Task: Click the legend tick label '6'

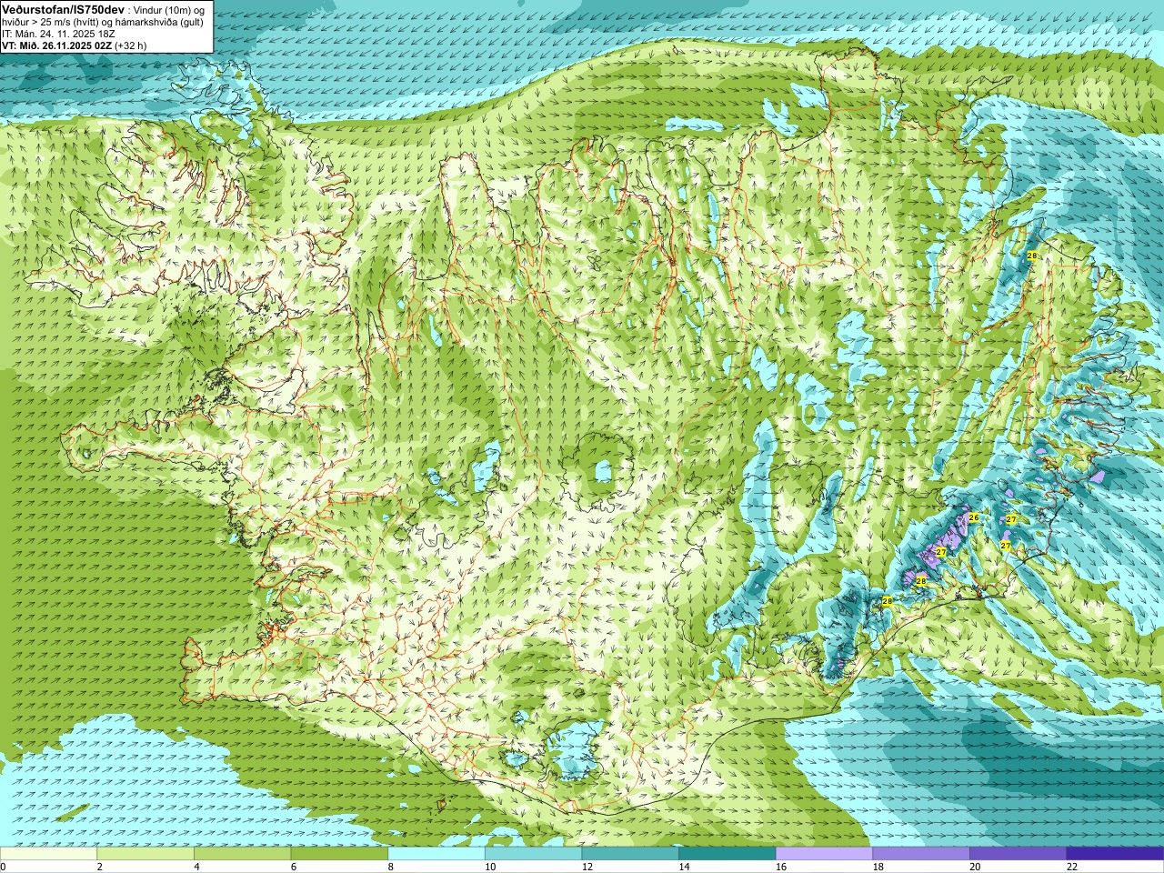Action: click(x=294, y=867)
